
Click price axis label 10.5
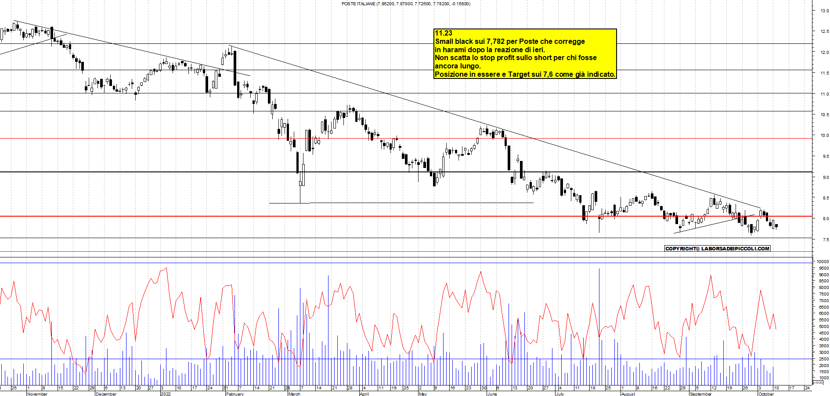point(824,115)
